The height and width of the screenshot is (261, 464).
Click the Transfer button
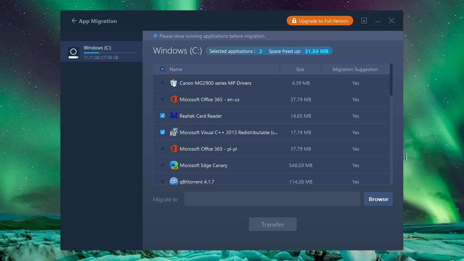[273, 224]
